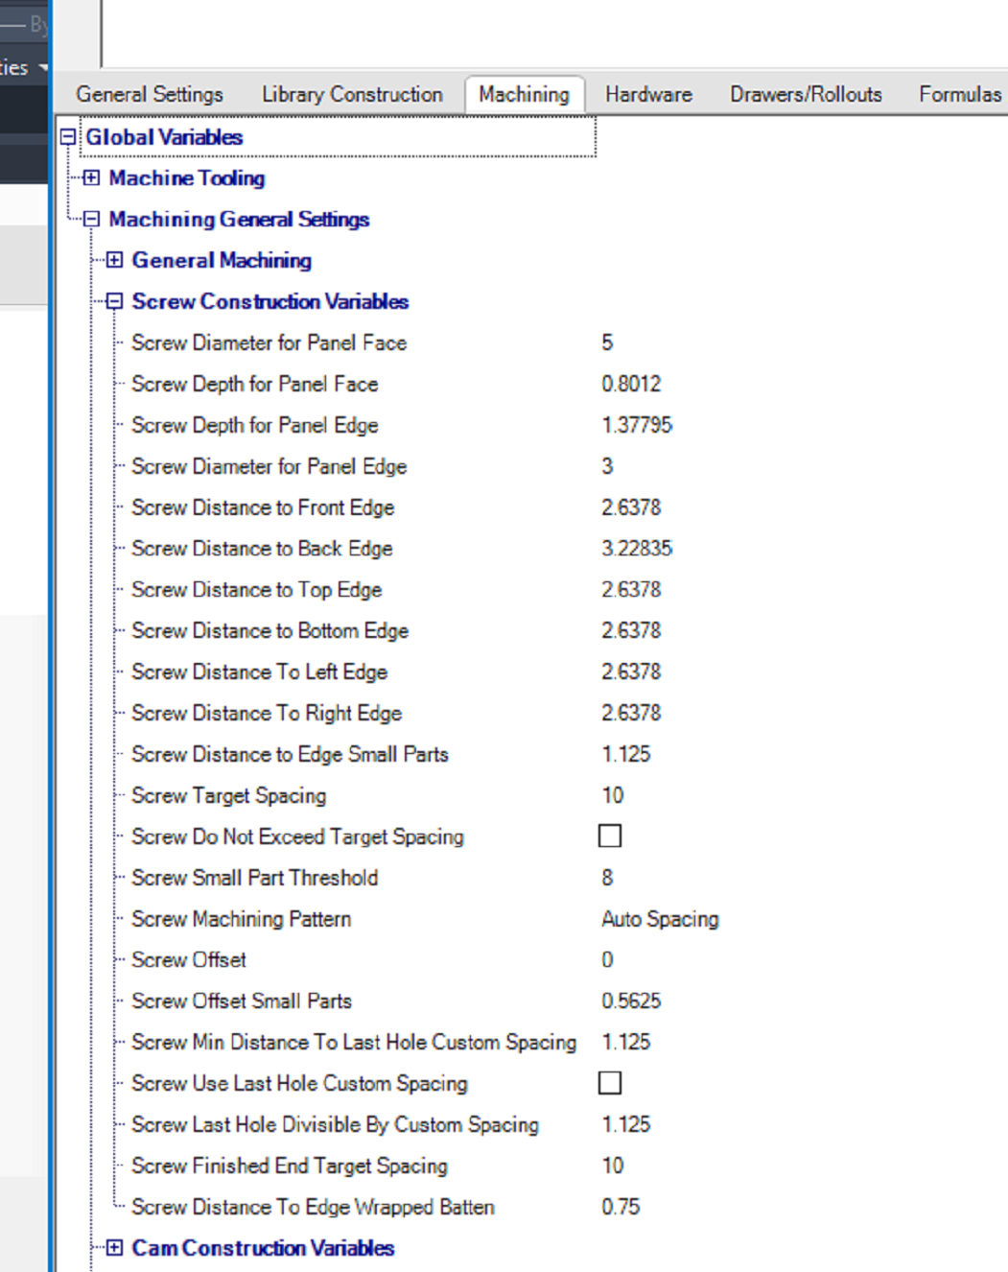Edit Finished End Target Spacing value 10
Image resolution: width=1008 pixels, height=1272 pixels.
[613, 1166]
